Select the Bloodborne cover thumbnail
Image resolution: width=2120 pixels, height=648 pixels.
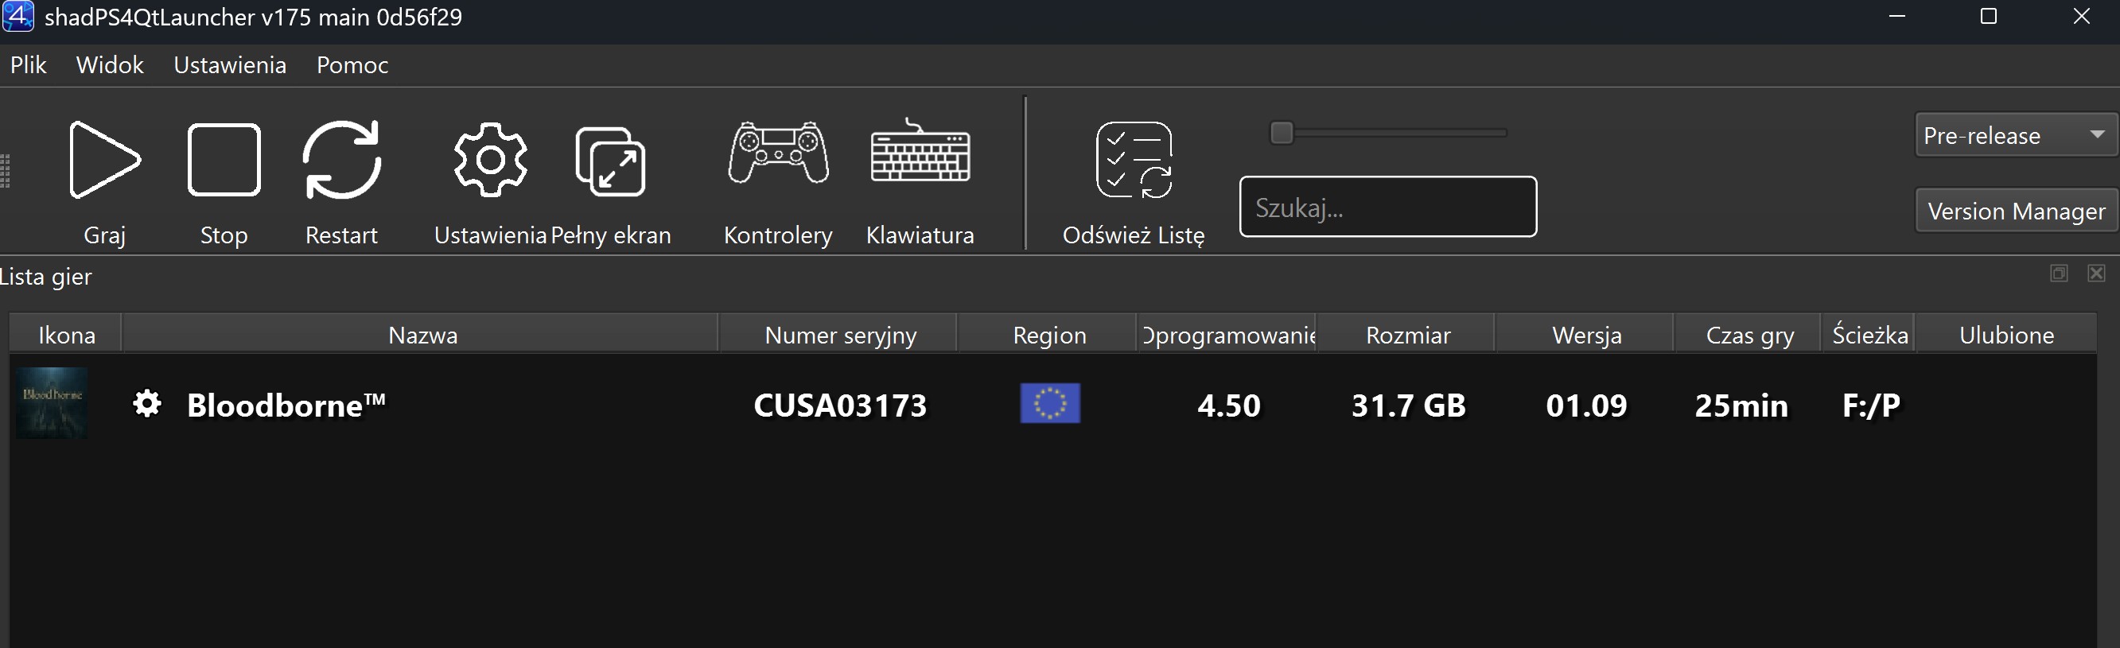52,403
